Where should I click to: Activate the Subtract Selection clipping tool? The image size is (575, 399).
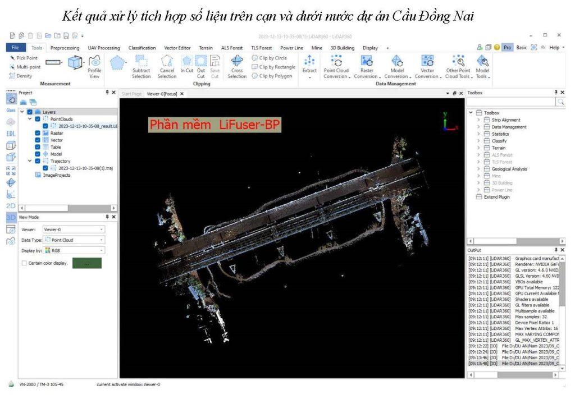[141, 66]
